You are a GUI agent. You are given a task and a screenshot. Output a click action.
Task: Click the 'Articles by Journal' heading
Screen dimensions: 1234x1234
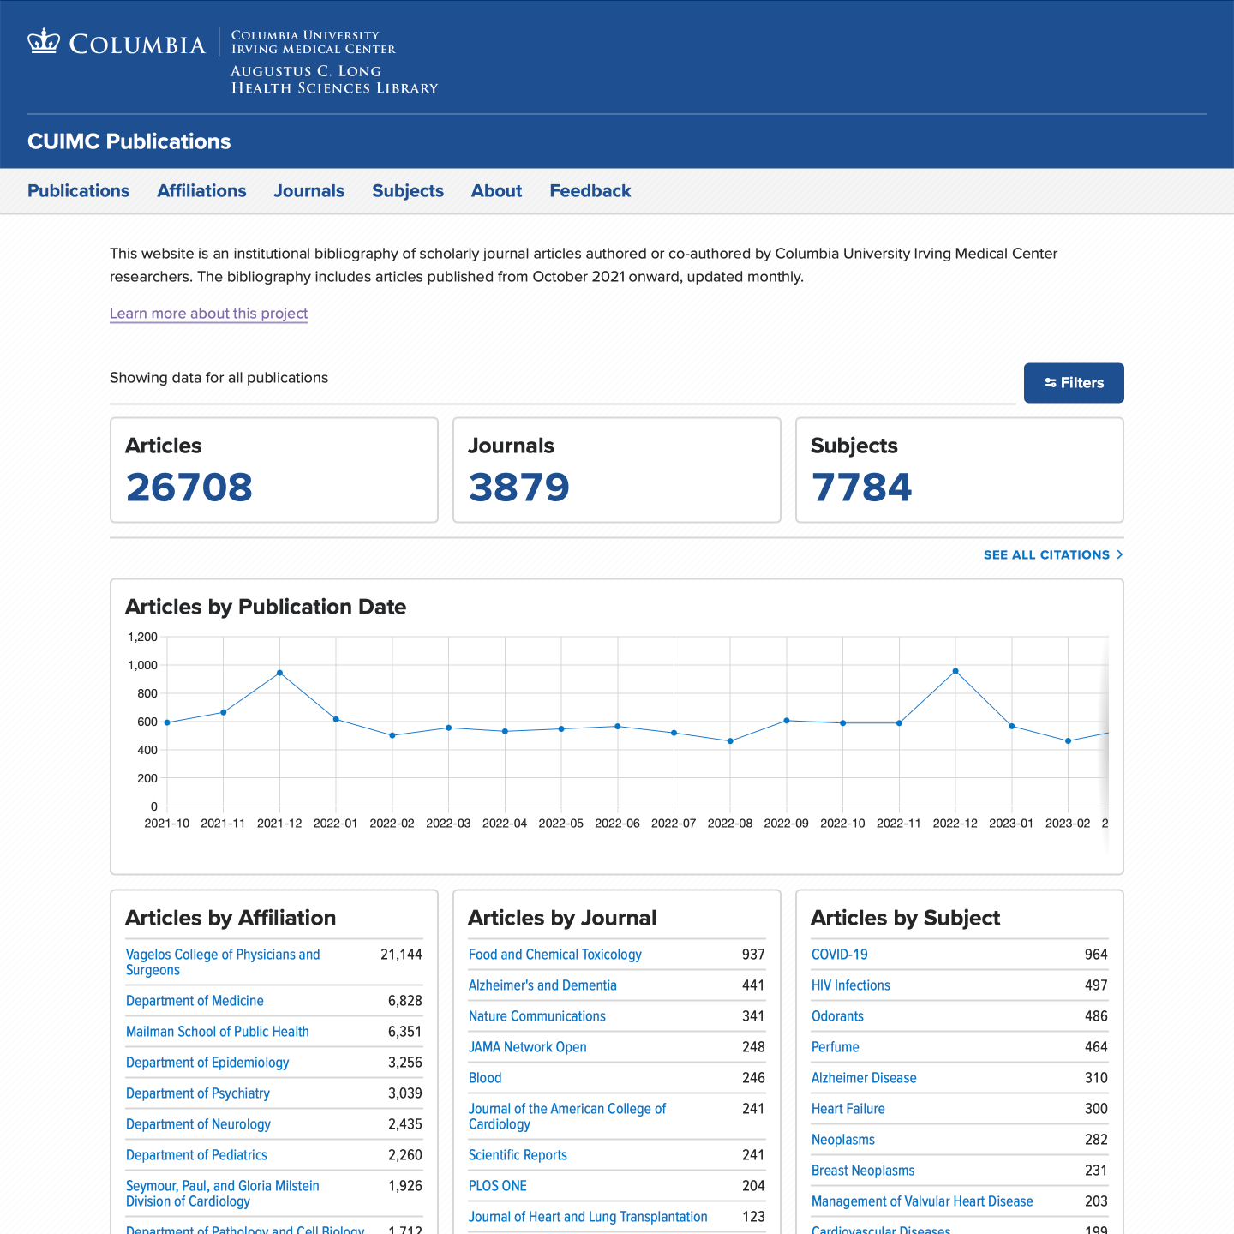pos(562,918)
